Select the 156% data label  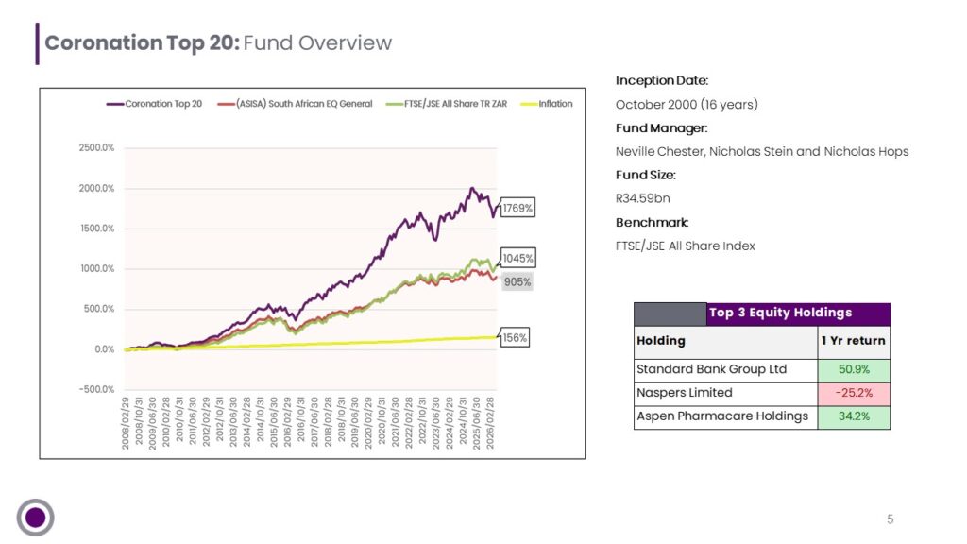[x=515, y=338]
